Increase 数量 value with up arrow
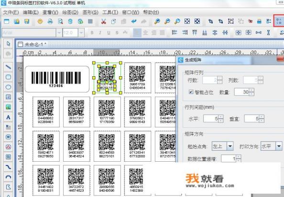The image size is (284, 197). [x=251, y=90]
